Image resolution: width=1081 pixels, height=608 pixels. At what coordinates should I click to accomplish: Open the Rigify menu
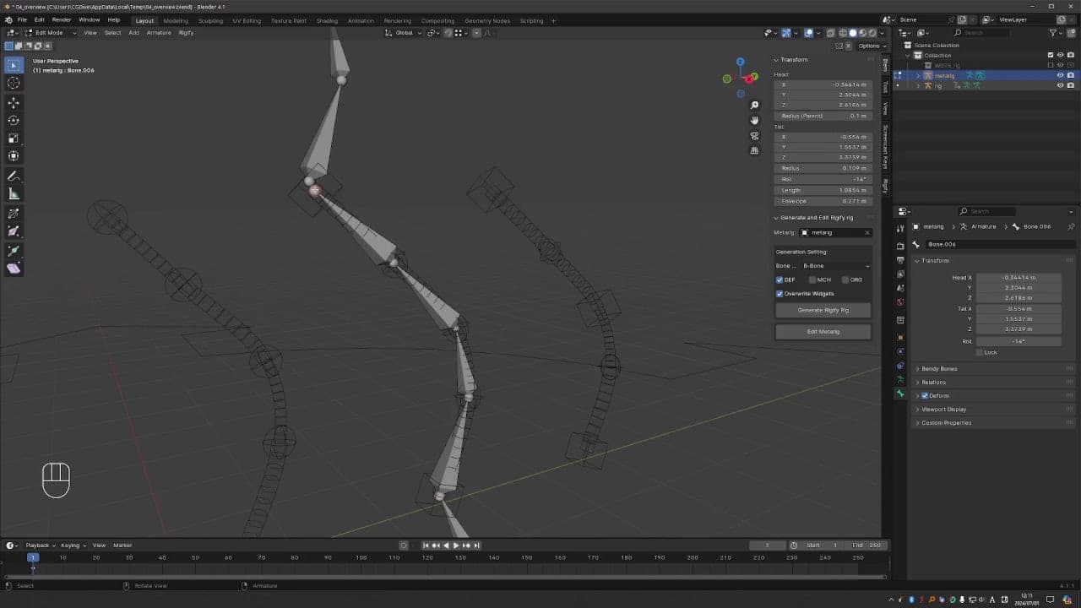coord(186,33)
